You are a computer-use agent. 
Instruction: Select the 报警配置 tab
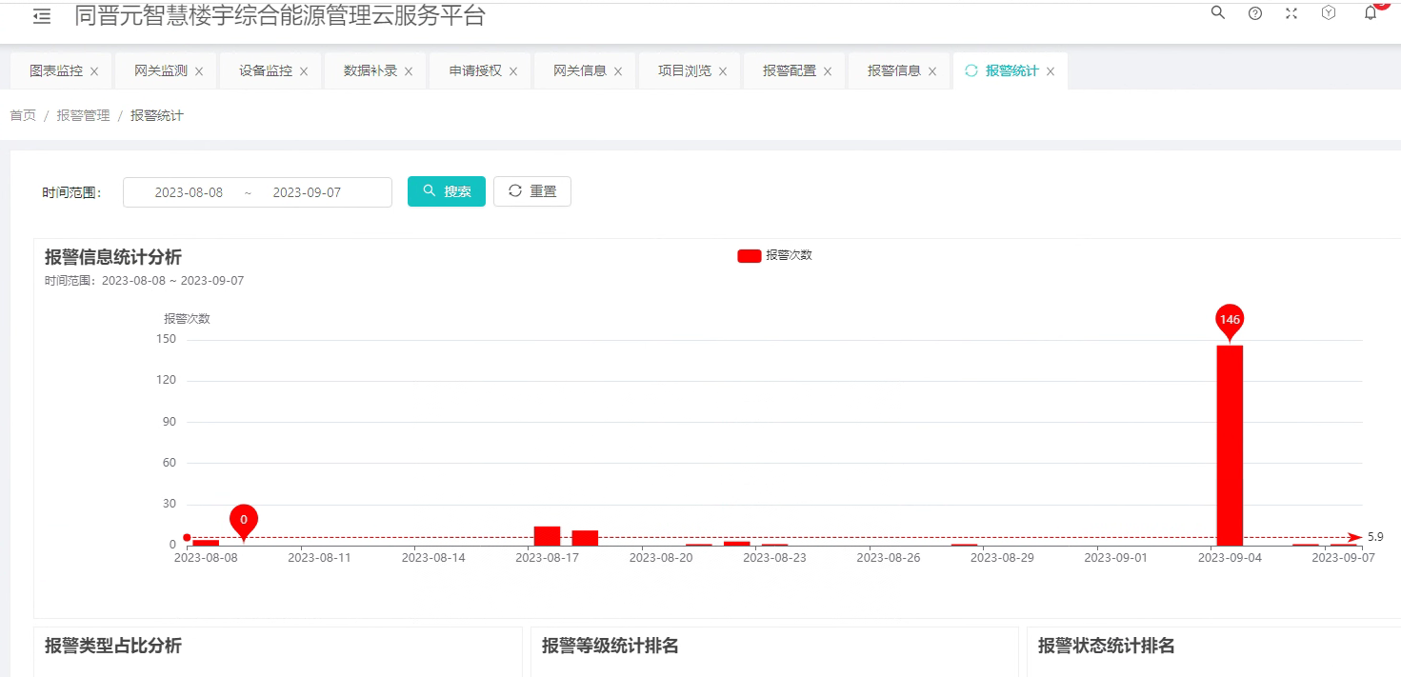coord(790,70)
